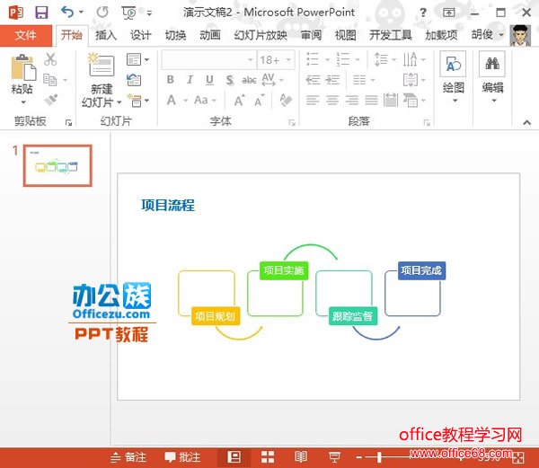This screenshot has width=539, height=468.
Task: Select slide 1 thumbnail
Action: 57,165
